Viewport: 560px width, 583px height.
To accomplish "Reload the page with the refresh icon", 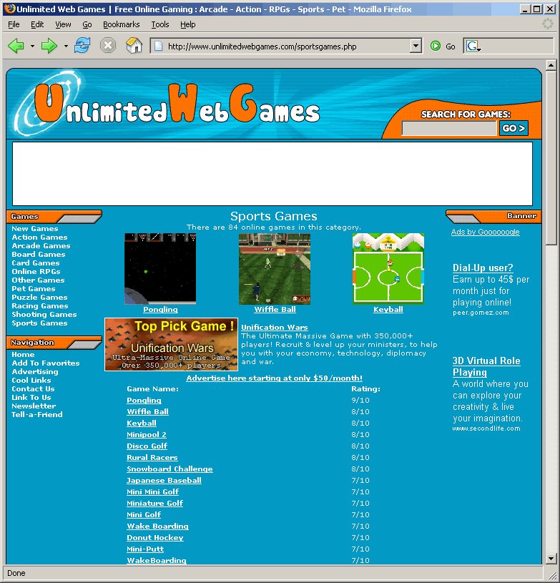I will pyautogui.click(x=82, y=46).
